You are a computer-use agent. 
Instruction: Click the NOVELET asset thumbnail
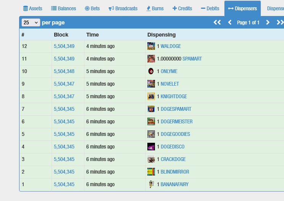coord(151,84)
